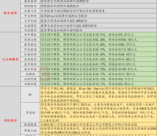Image resolution: width=157 pixels, height=136 pixels.
Task: Select 众泰汽车 plan to dispose 3% shares text
Action: pos(73,11)
